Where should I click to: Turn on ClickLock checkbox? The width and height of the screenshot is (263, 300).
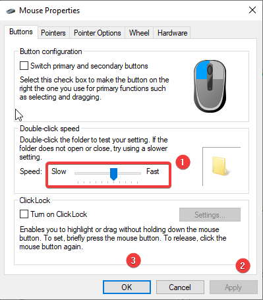24,214
